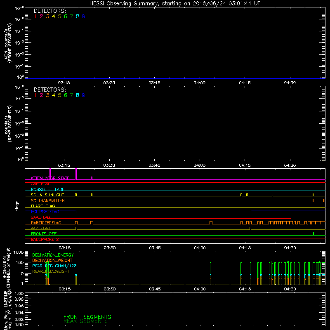
Task: Select red detector 1 in rear segments legend
Action: tap(35, 95)
